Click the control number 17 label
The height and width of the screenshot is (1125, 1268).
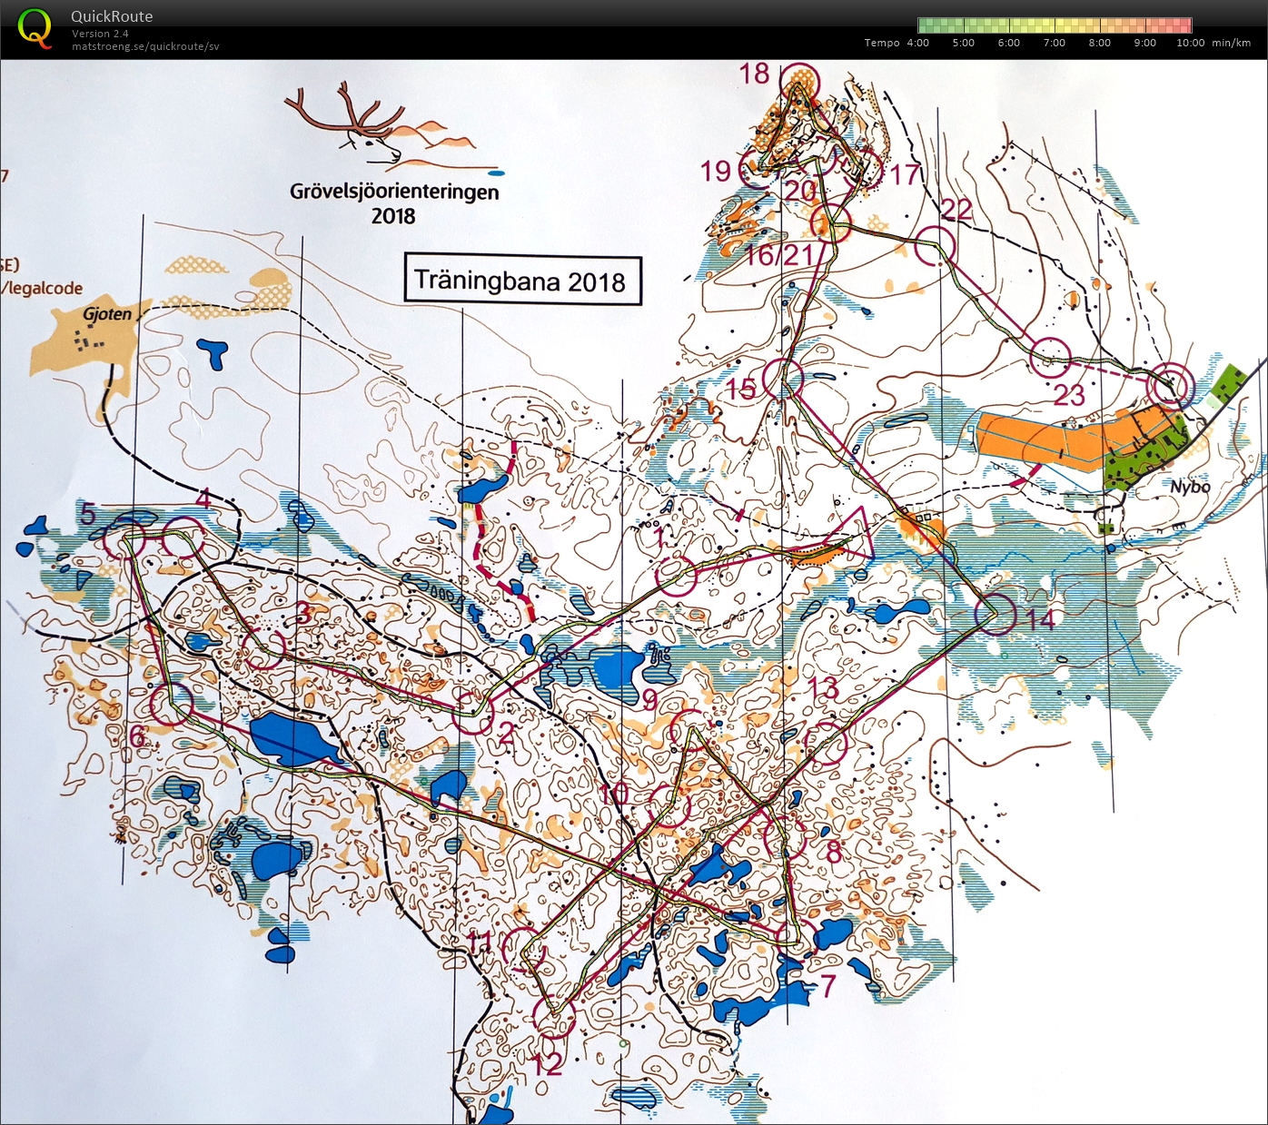[x=905, y=173]
